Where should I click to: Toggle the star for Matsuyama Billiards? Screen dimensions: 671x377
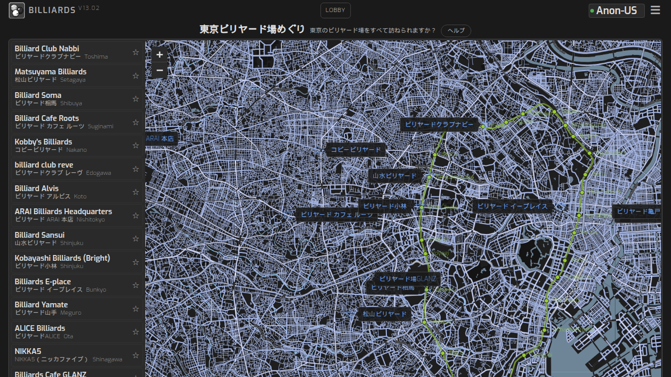point(136,75)
